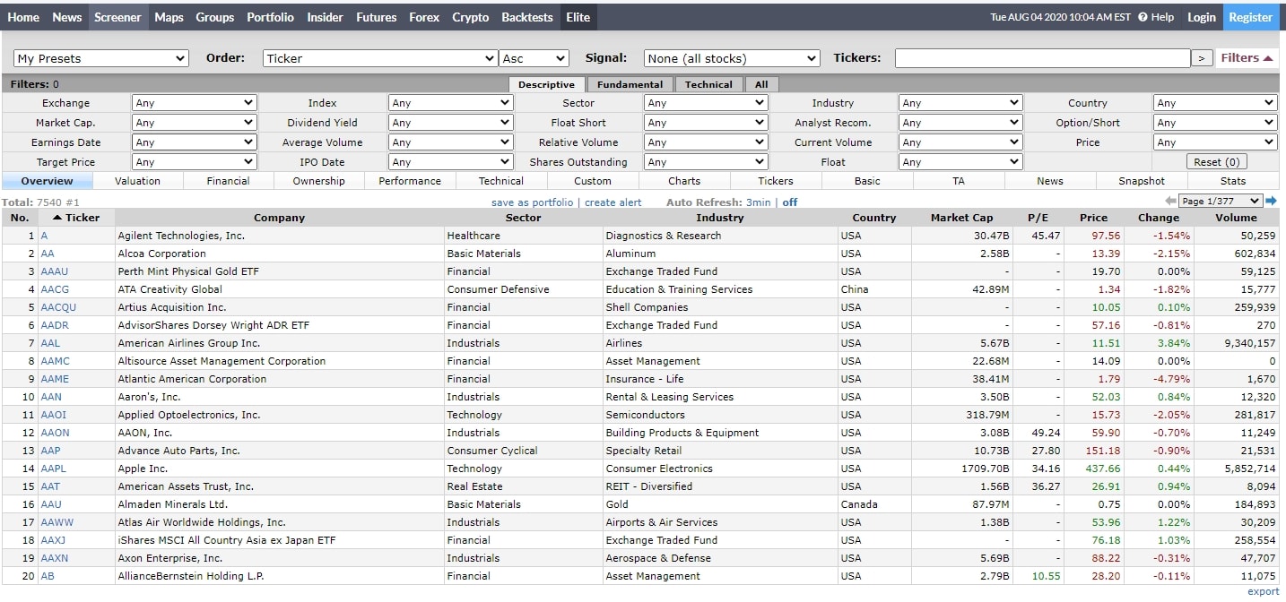
Task: Open the Float Short filter dropdown
Action: pos(707,123)
